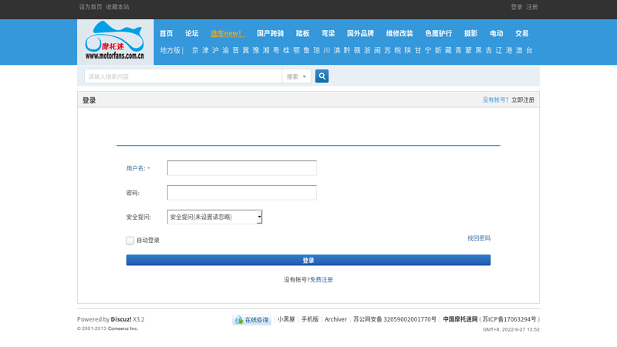Click 注册 in the top dark bar
The width and height of the screenshot is (617, 347).
coord(532,7)
